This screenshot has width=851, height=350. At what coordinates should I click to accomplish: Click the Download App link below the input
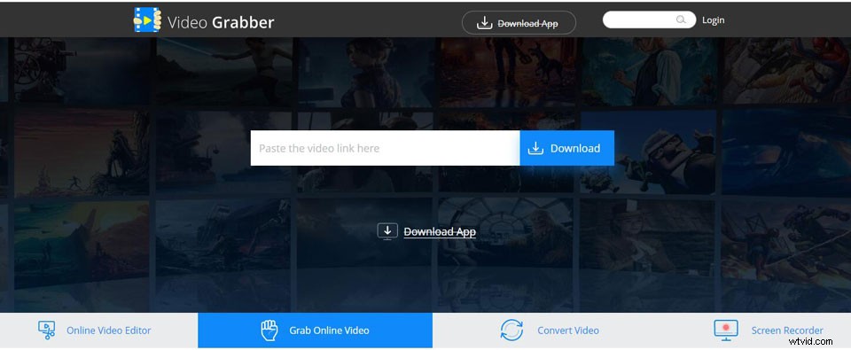[440, 231]
